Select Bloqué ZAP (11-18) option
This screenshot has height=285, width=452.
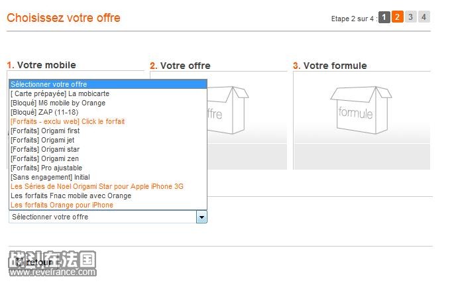coord(108,112)
